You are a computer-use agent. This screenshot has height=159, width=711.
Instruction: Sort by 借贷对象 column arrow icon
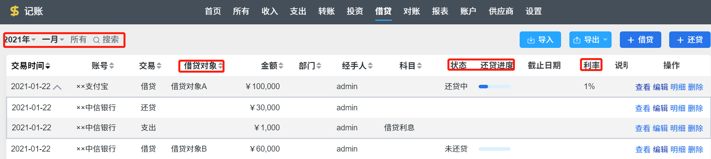[220, 66]
